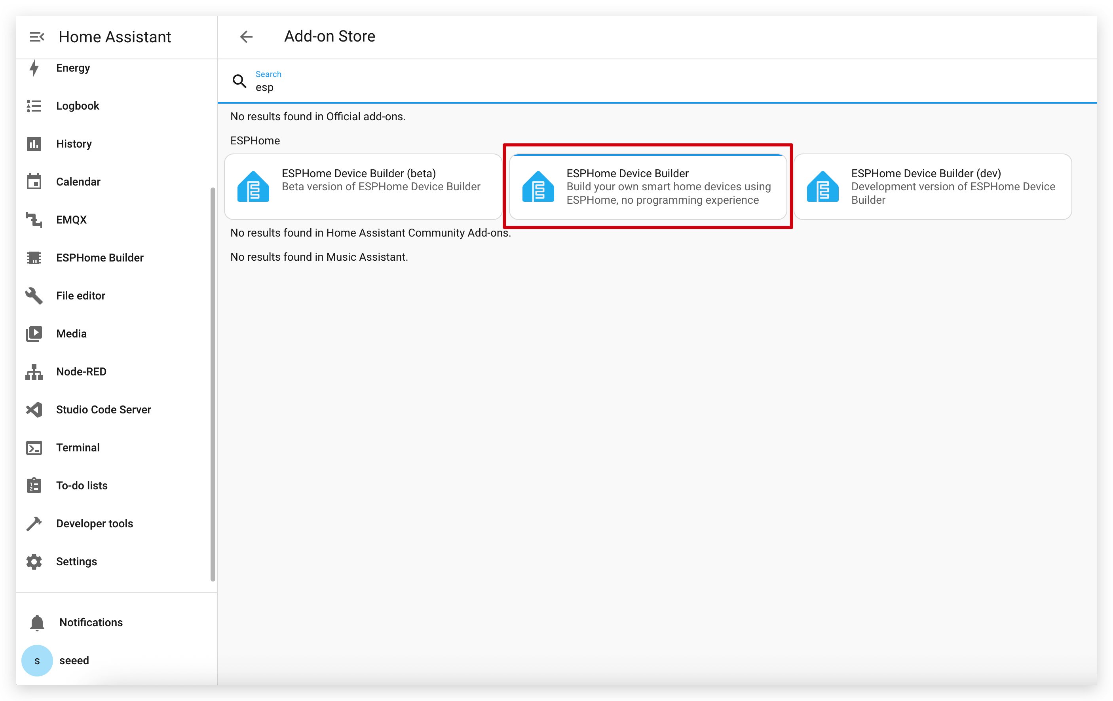Go back using the arrow icon
This screenshot has width=1113, height=701.
coord(246,36)
